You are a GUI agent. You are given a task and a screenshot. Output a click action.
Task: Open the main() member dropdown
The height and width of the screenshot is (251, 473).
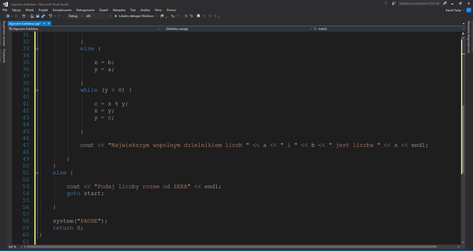(x=389, y=29)
